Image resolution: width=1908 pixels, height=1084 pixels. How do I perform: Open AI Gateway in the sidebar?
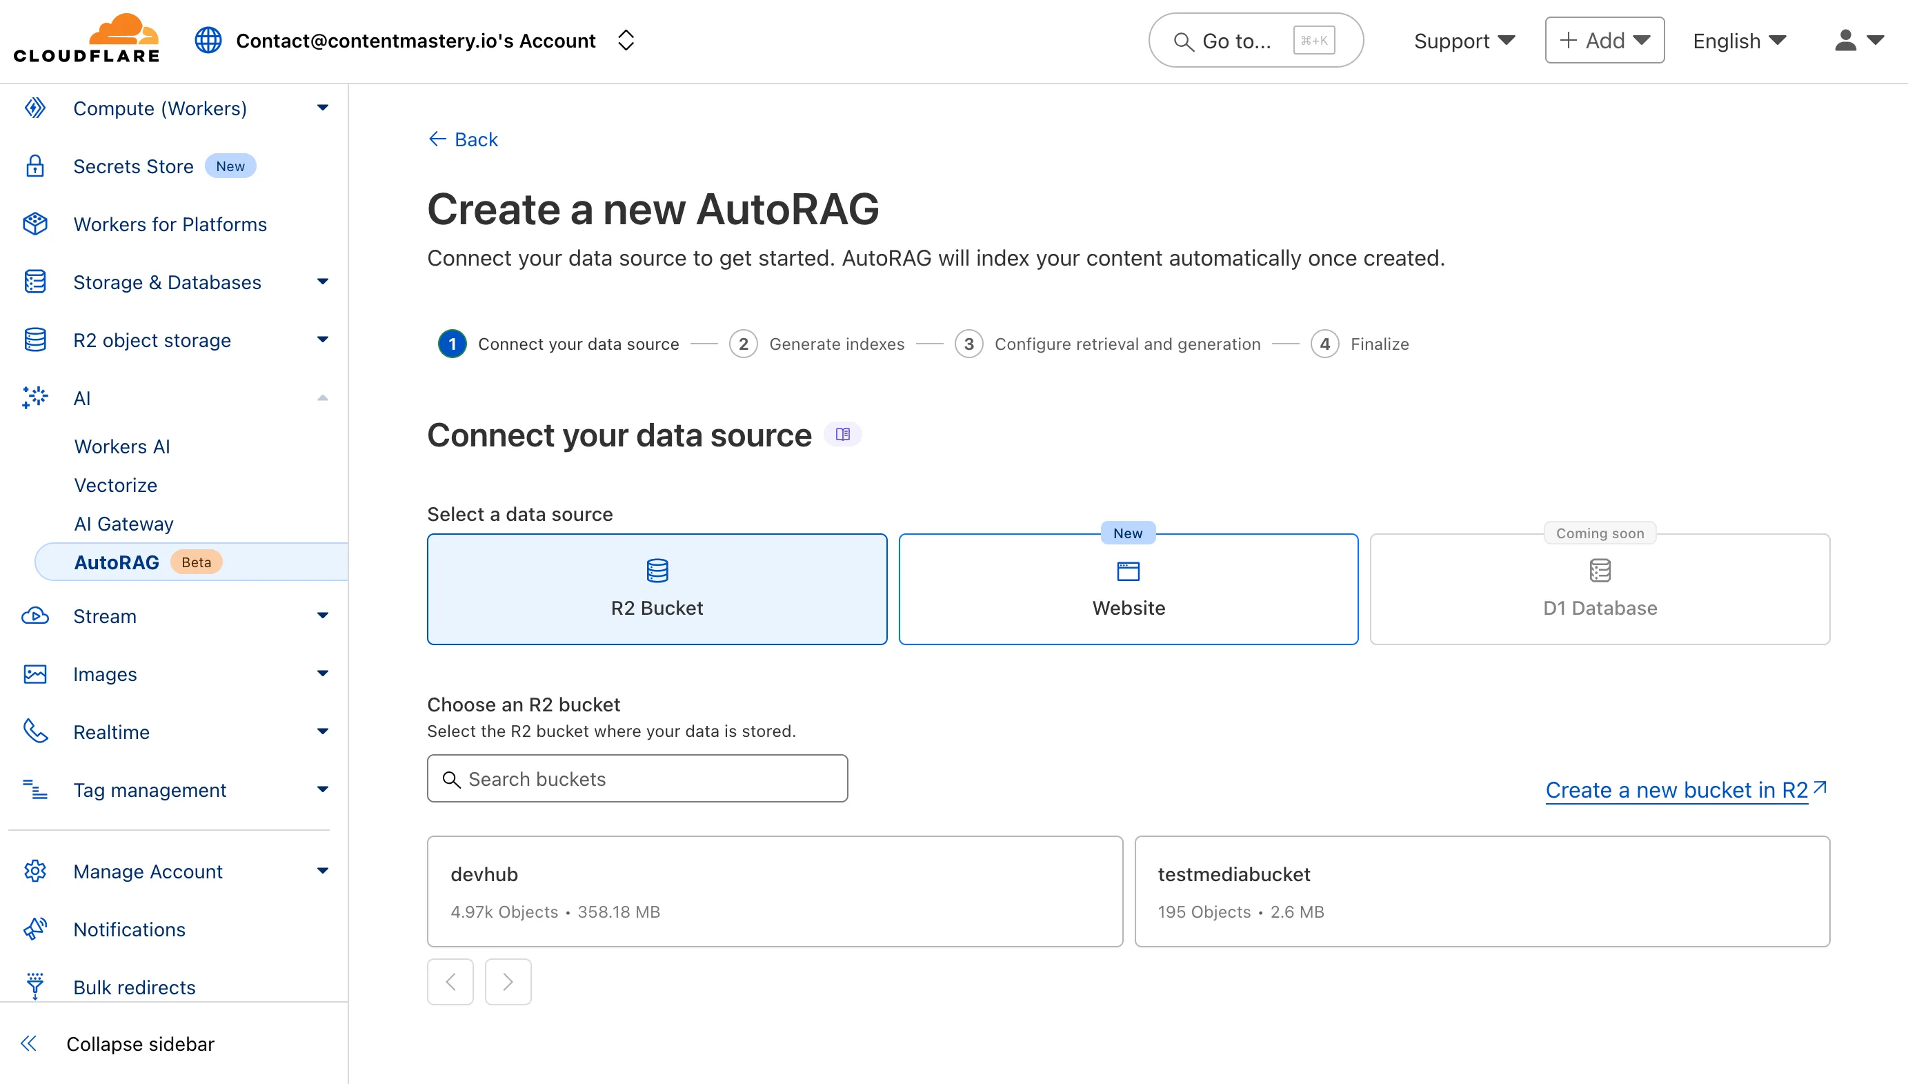(x=123, y=524)
